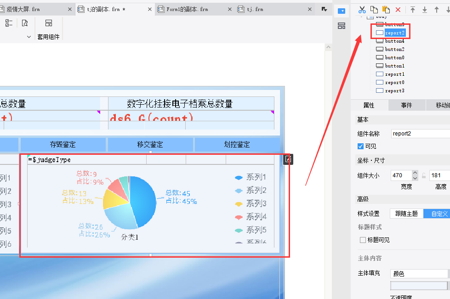
Task: Click the 组件名称 field containing report2
Action: tap(421, 134)
